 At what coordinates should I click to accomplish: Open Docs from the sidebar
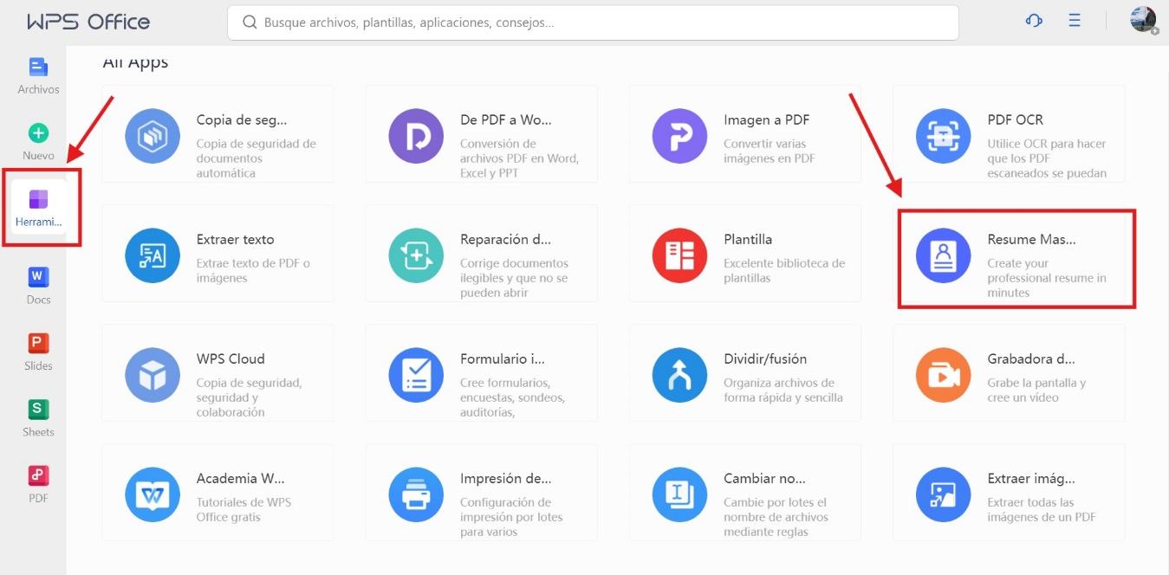point(38,287)
